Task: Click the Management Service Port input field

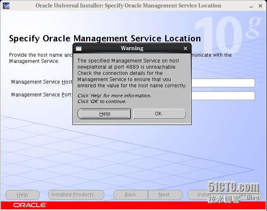Action: 223,96
